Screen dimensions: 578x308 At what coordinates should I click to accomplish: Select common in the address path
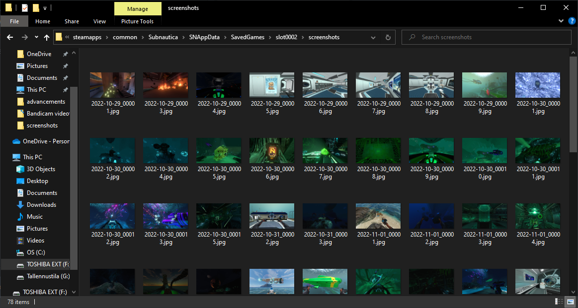click(125, 37)
